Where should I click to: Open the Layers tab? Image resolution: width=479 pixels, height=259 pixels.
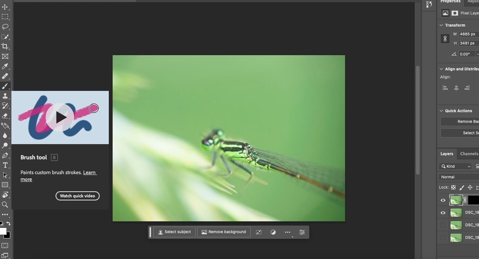coord(447,154)
